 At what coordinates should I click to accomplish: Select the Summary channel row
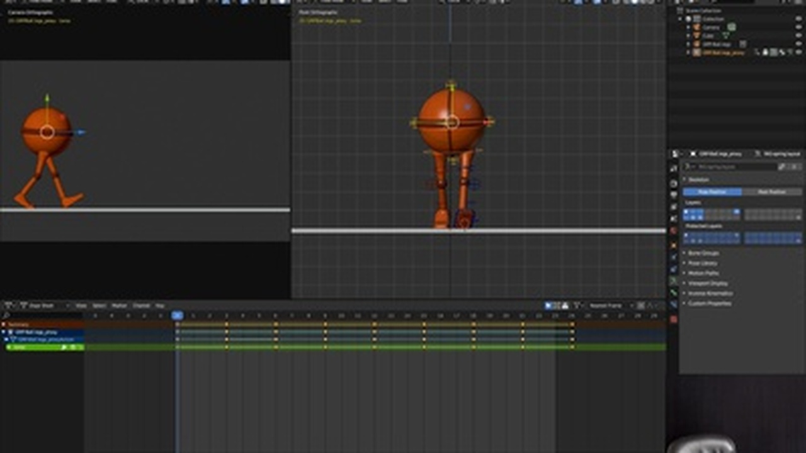pyautogui.click(x=19, y=325)
